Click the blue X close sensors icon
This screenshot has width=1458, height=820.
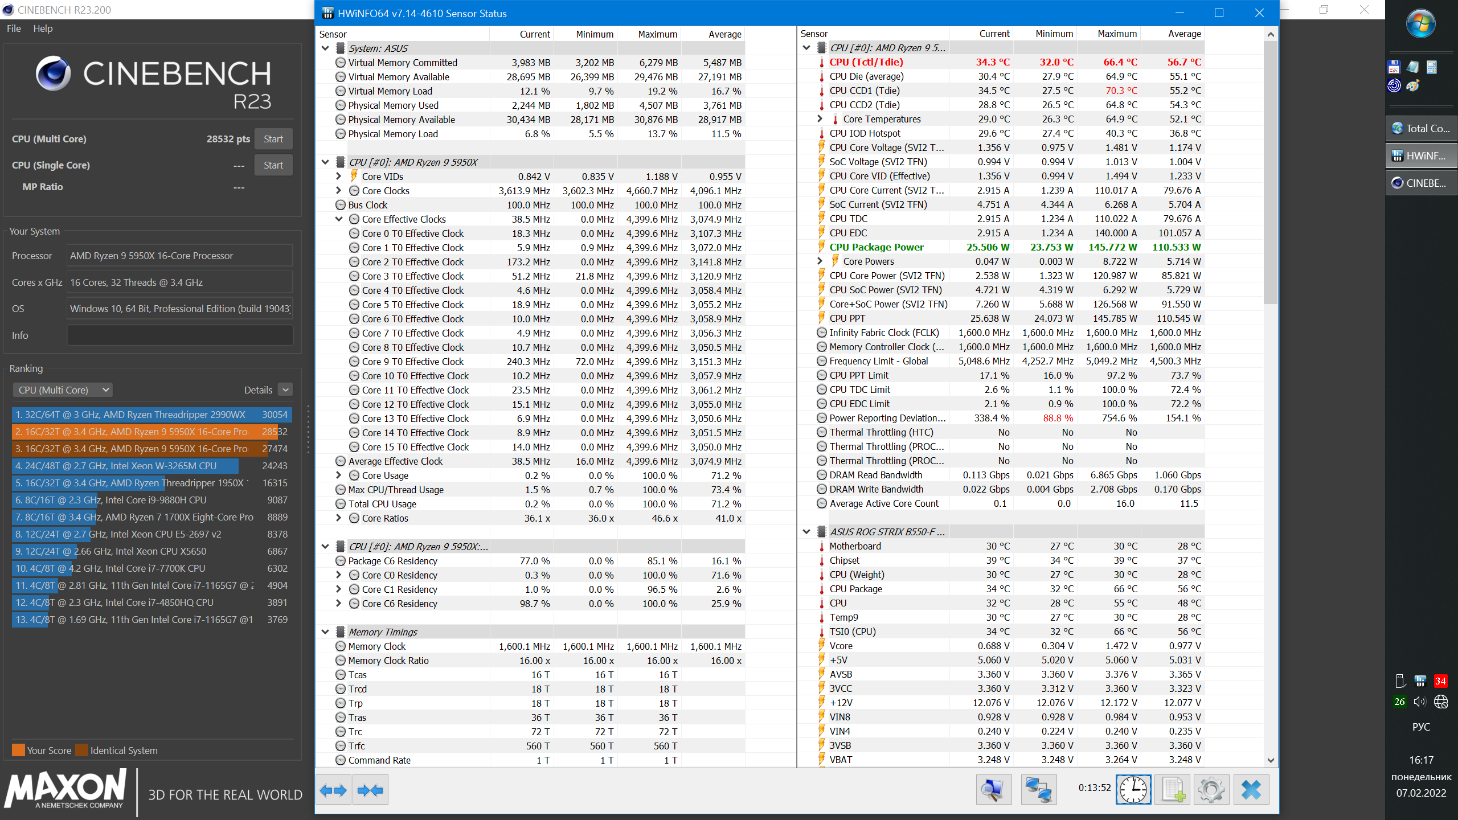tap(1251, 790)
